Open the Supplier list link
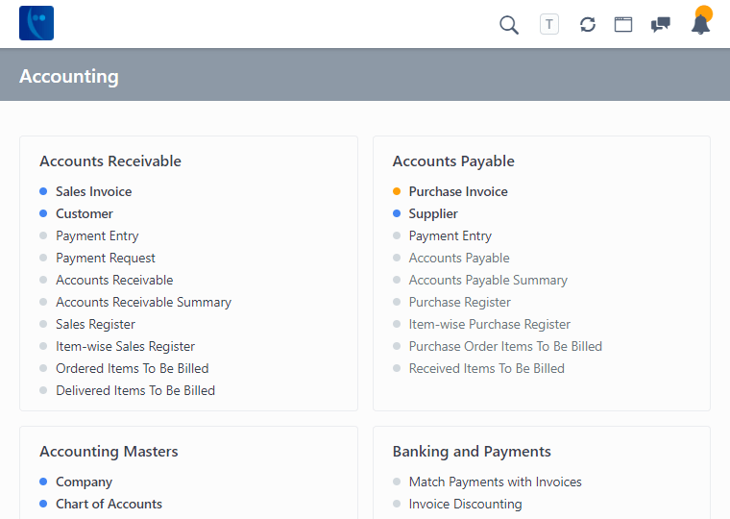This screenshot has height=519, width=730. (433, 213)
